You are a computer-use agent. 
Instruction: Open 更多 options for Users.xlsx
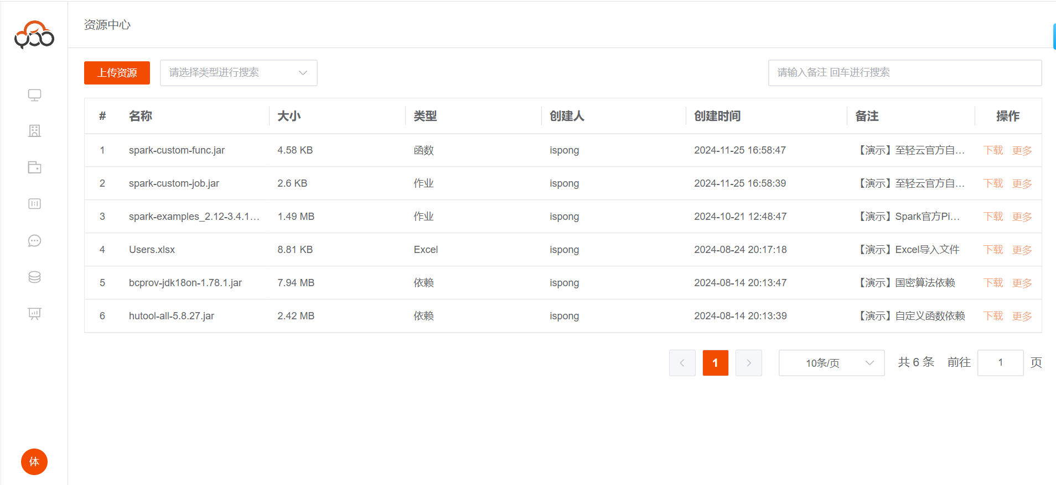pyautogui.click(x=1022, y=250)
